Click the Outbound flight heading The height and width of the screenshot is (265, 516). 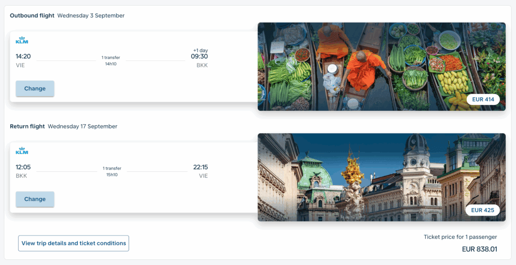[x=32, y=15]
